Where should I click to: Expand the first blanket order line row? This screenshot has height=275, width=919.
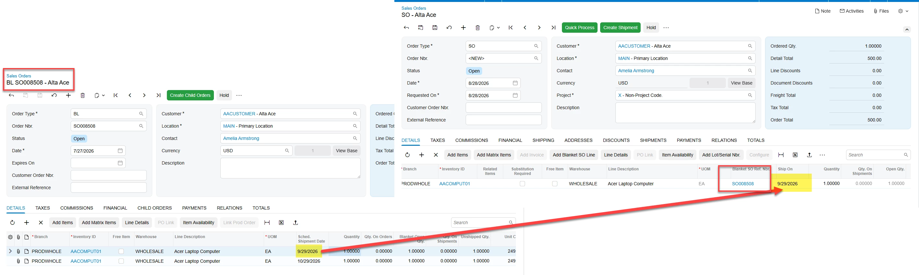pos(10,251)
